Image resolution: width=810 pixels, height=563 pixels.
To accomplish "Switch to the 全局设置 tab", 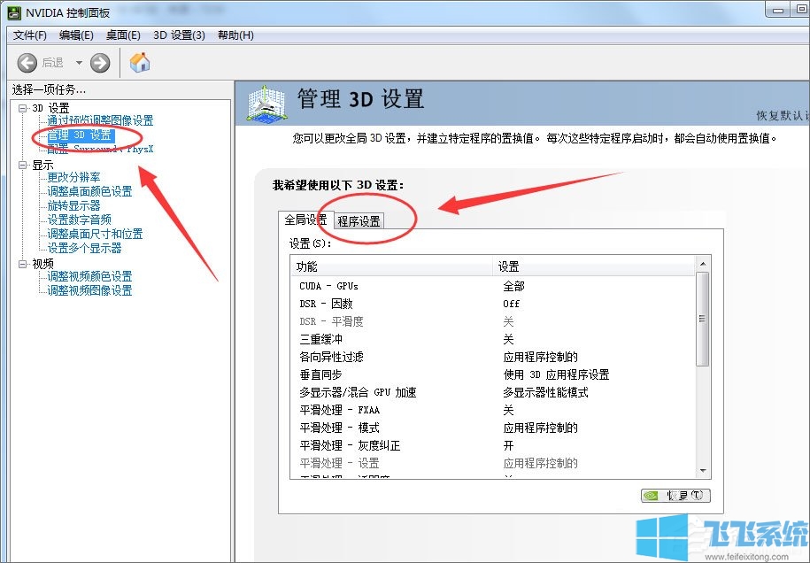I will pos(305,219).
